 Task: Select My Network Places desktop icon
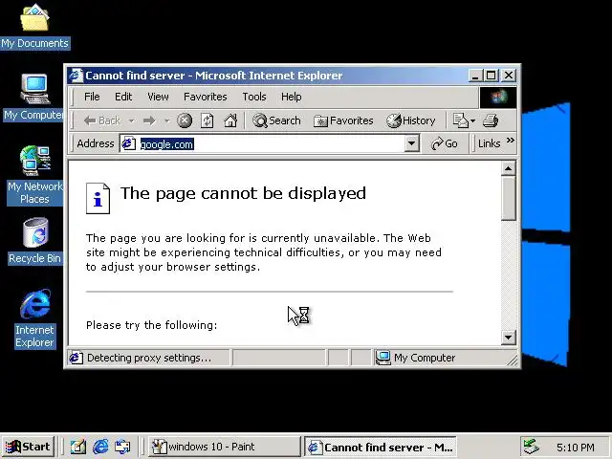[34, 175]
